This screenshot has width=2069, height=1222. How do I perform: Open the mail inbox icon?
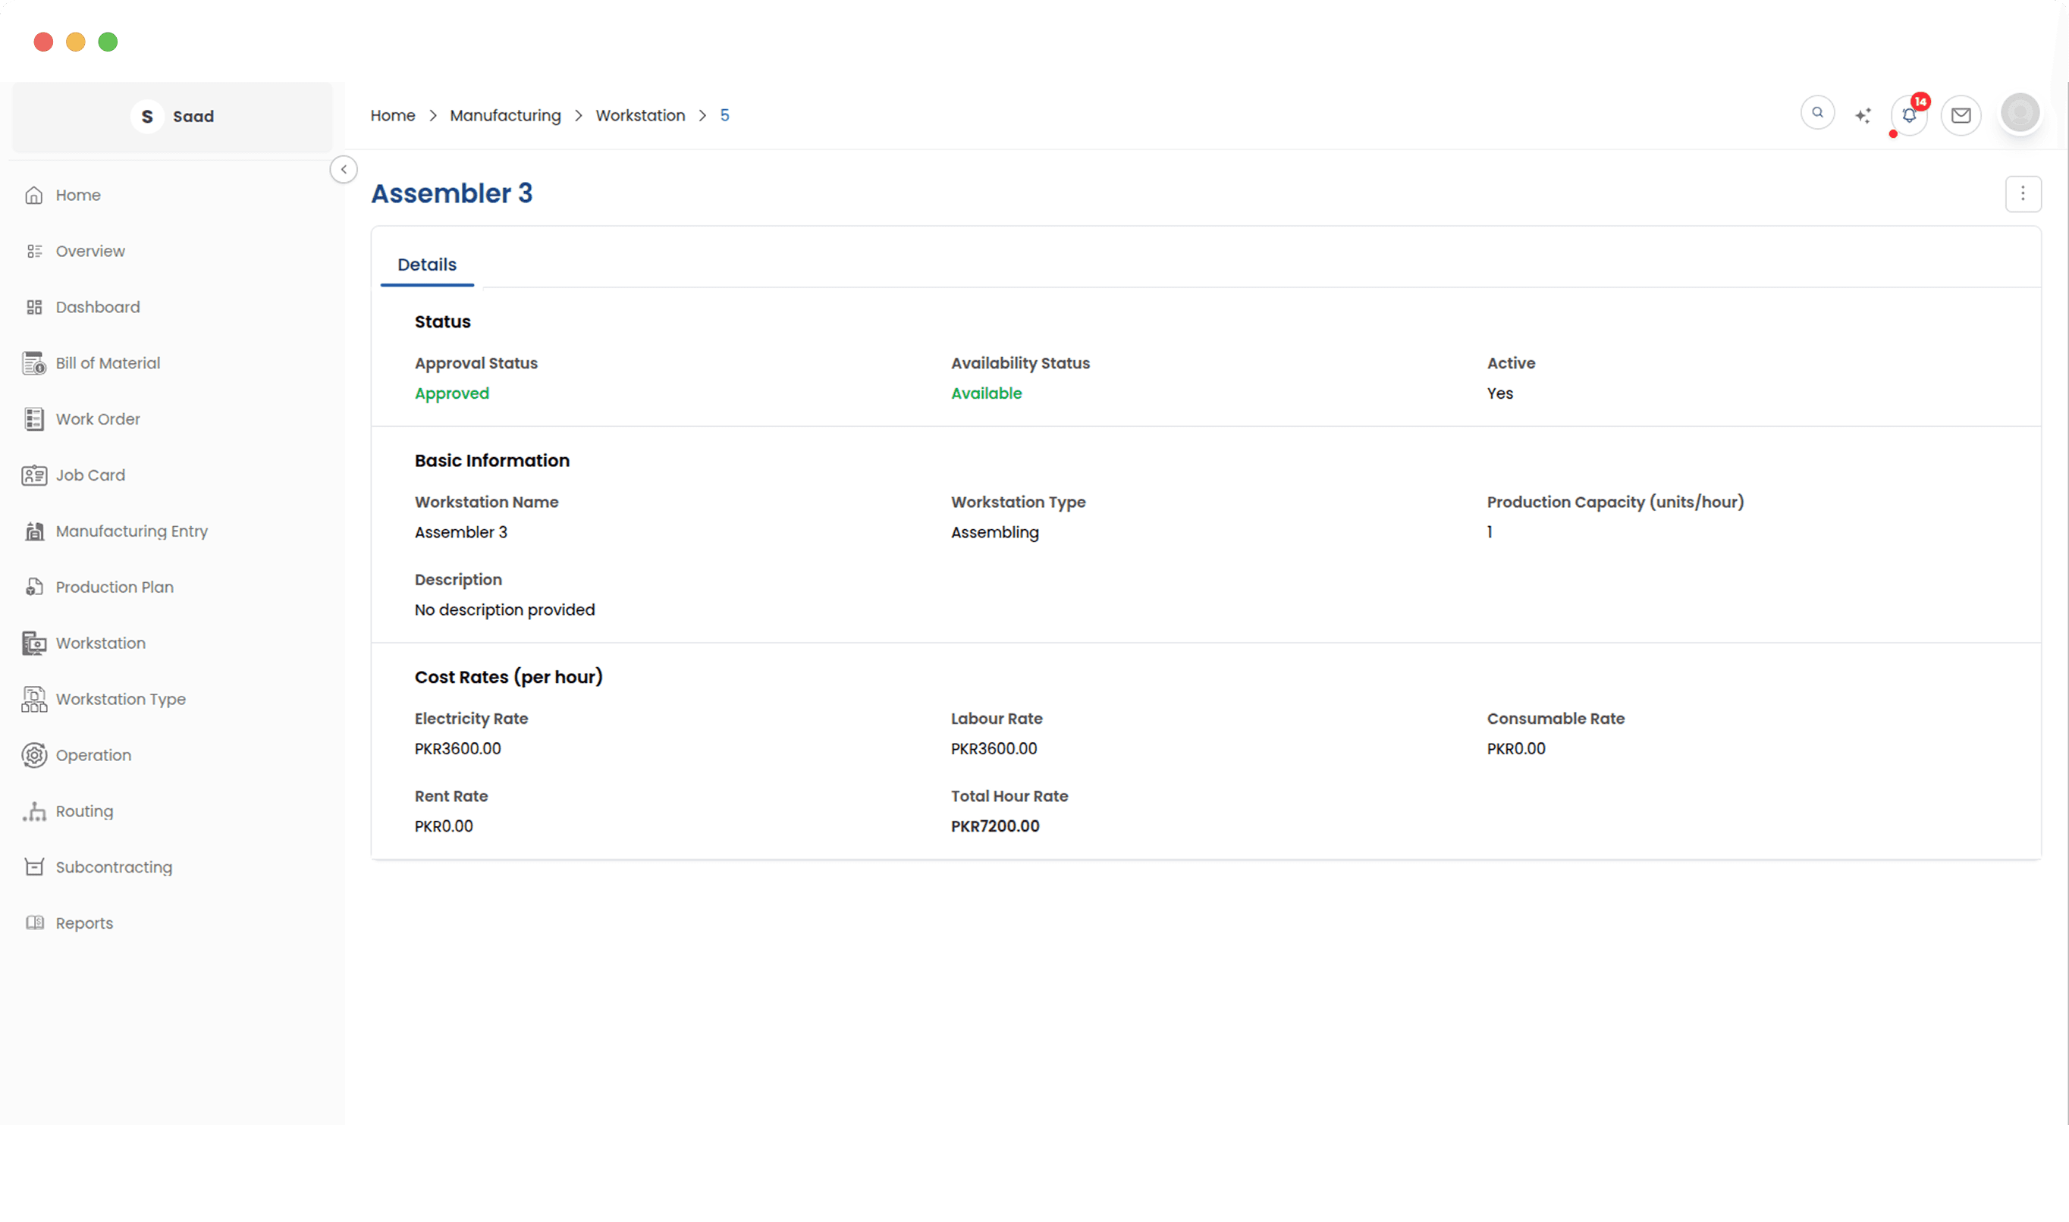tap(1962, 115)
